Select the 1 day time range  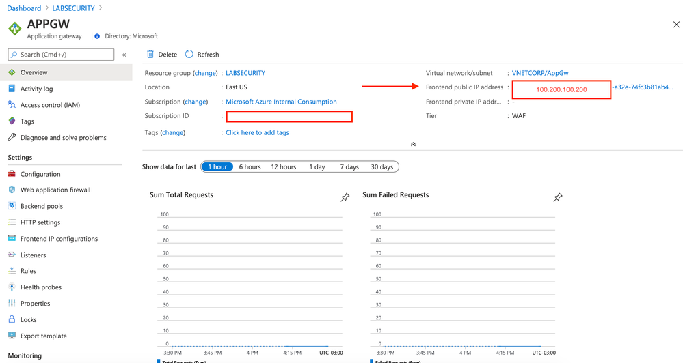(x=317, y=167)
